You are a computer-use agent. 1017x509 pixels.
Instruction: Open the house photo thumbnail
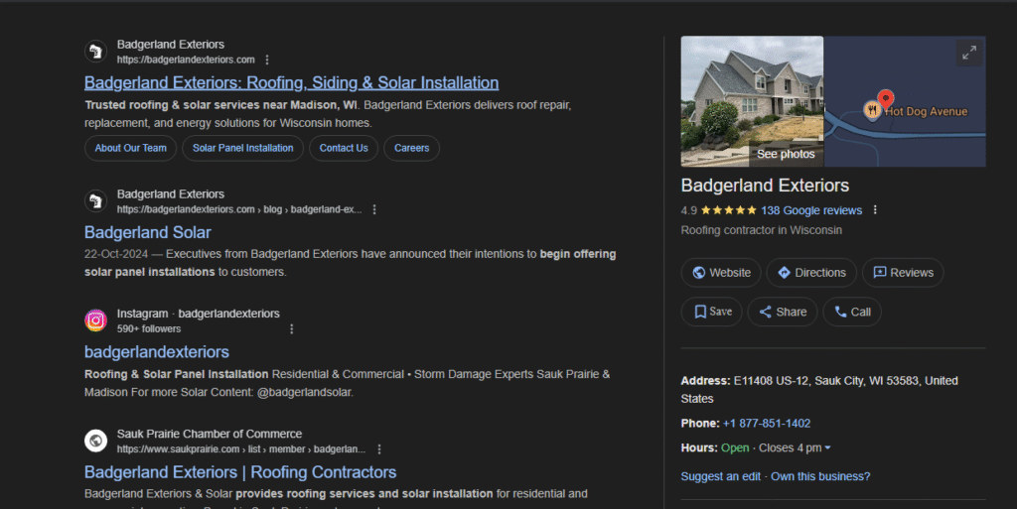pos(752,101)
